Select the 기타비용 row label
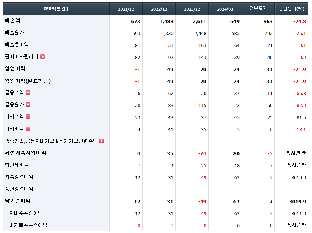This screenshot has width=312, height=233. (x=14, y=129)
